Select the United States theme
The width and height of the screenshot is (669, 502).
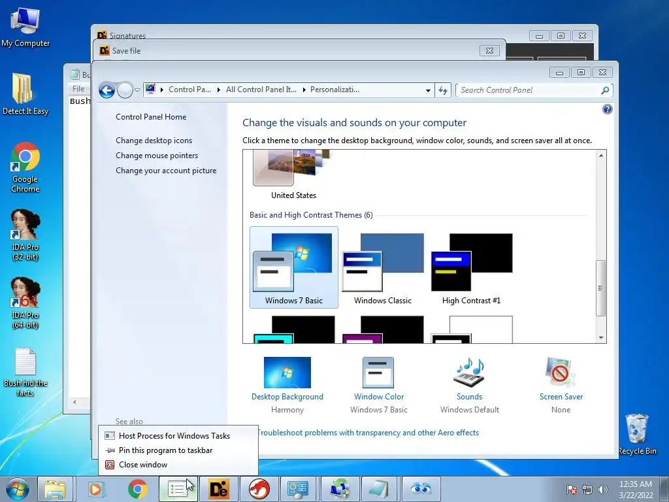point(293,175)
